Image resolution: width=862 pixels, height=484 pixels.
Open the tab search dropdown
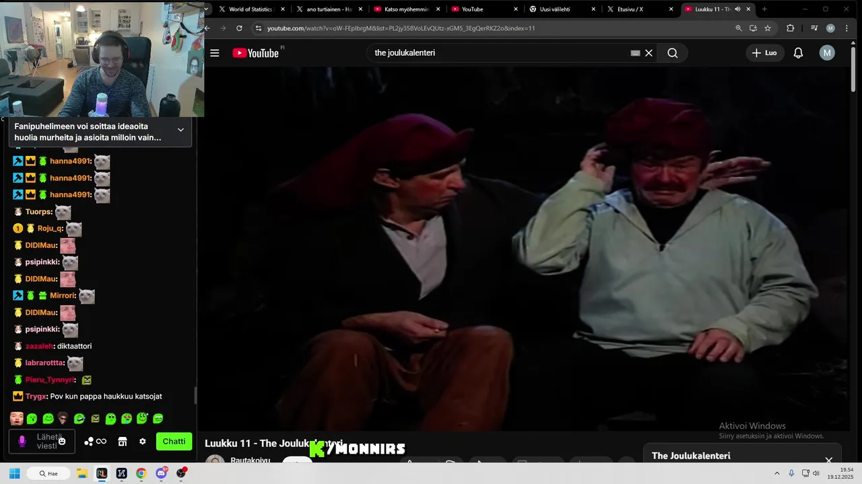[206, 9]
